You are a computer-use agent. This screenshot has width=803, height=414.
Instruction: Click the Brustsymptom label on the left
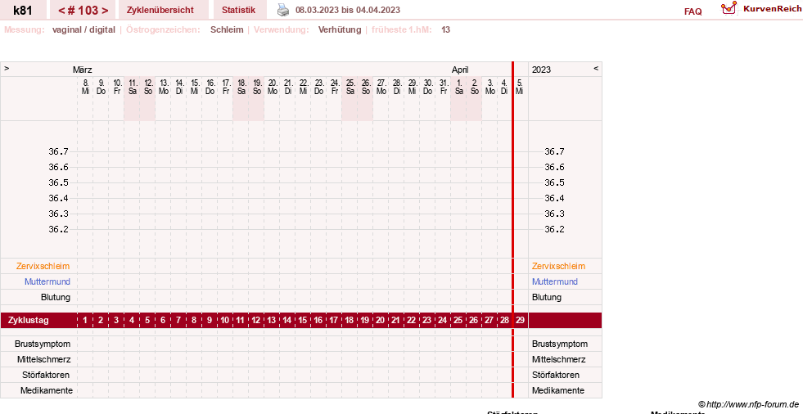tap(43, 344)
